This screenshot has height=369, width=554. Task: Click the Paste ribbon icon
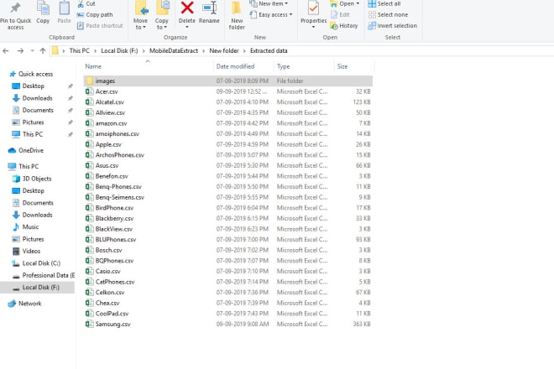[65, 8]
